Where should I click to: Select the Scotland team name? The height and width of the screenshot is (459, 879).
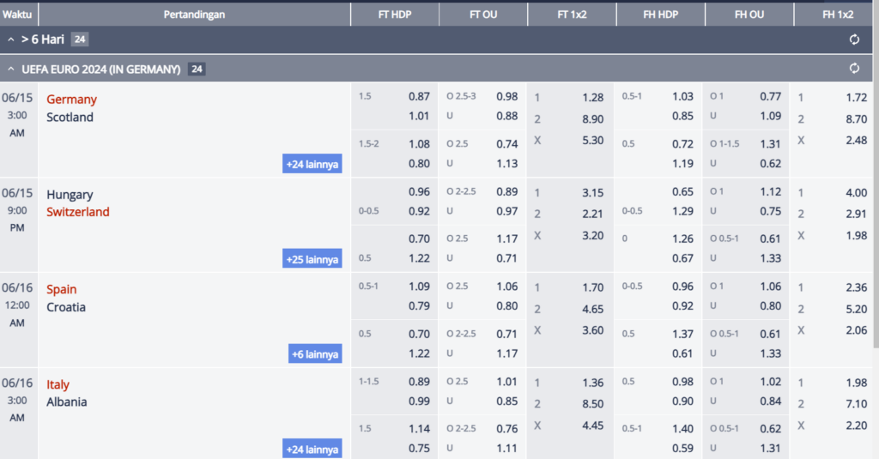[x=70, y=118]
